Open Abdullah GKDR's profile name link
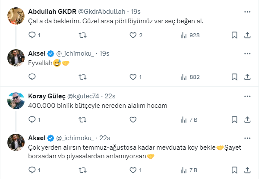271x179 pixels. [x=51, y=12]
